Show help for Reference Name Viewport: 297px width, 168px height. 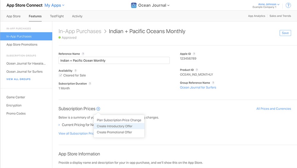[83, 54]
